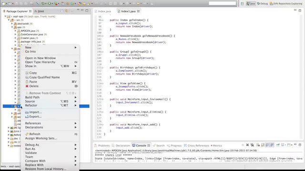Choose Go Into from context menu
Screen dimensions: 305x171
pos(51,52)
